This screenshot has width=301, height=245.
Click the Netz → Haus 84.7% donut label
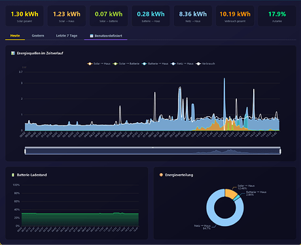click(x=202, y=227)
